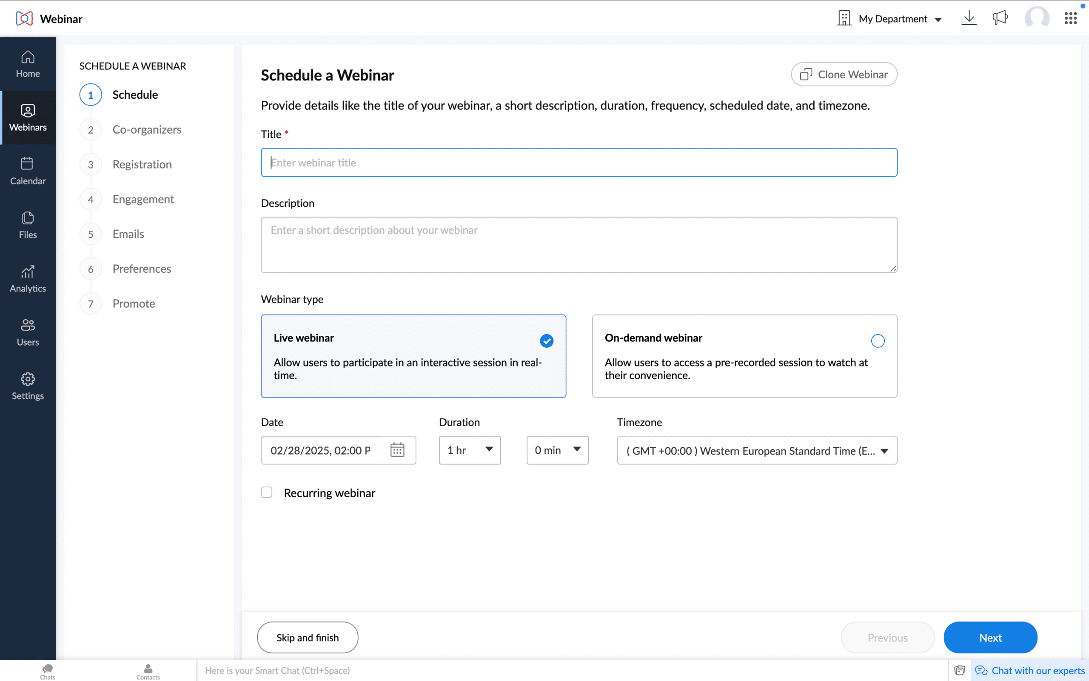Open Settings from the sidebar
Viewport: 1089px width, 681px height.
[28, 386]
